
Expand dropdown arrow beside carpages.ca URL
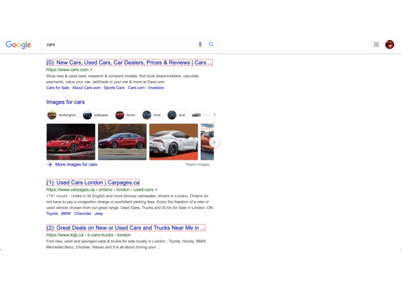tap(156, 190)
